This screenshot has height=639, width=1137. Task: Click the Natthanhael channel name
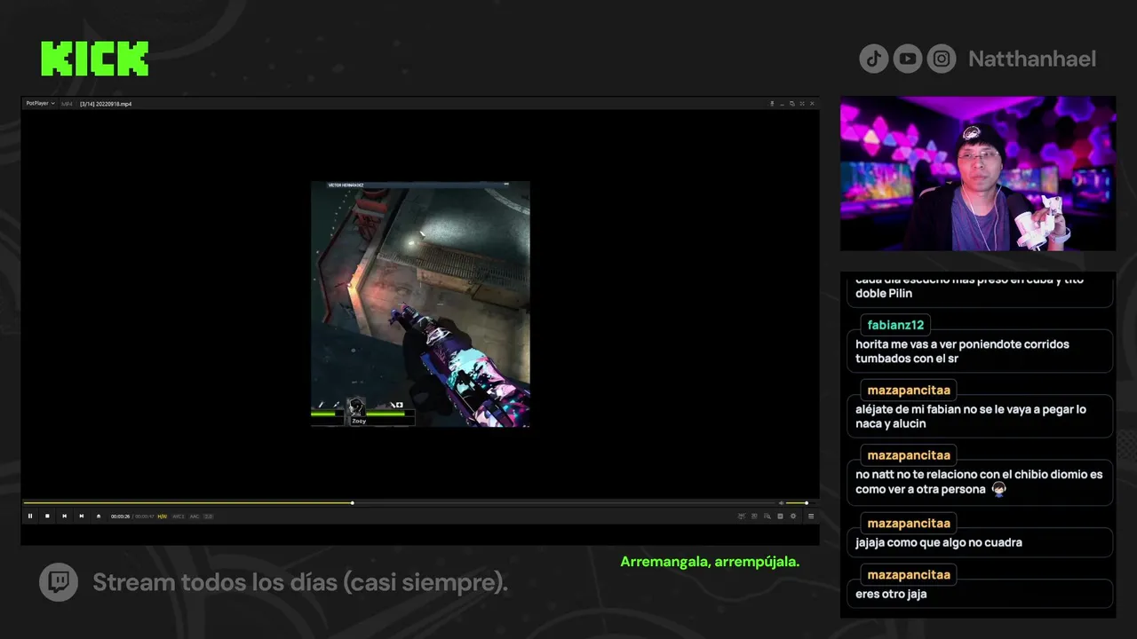click(x=1032, y=59)
